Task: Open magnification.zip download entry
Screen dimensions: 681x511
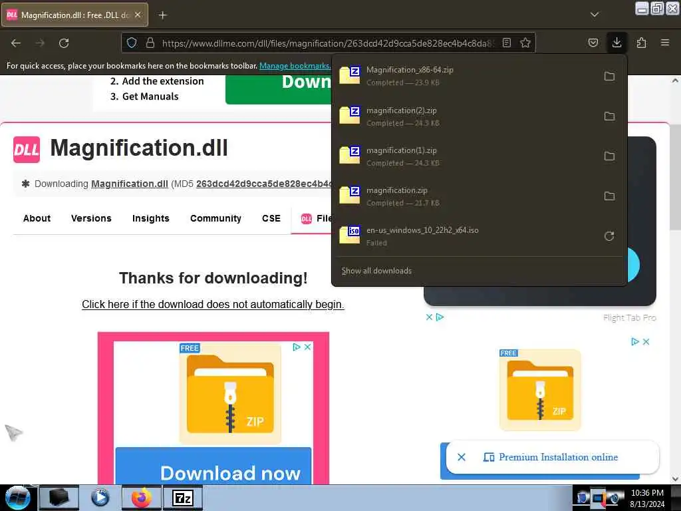Action: pos(467,196)
